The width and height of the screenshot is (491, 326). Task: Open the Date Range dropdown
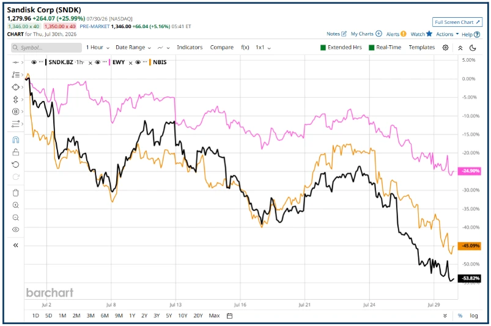tap(133, 47)
